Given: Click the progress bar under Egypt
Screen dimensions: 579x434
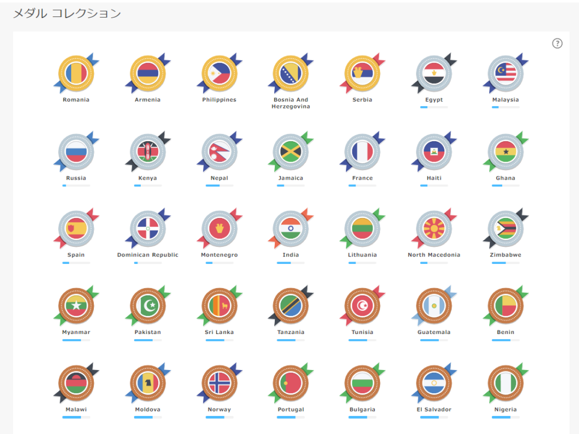Looking at the screenshot, I should pos(434,107).
